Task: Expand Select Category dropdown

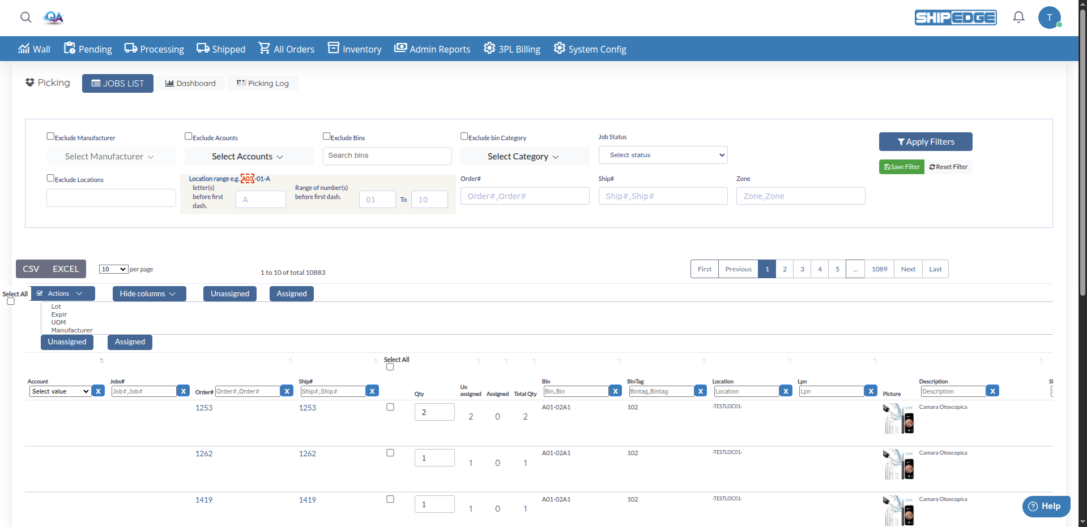Action: (525, 156)
